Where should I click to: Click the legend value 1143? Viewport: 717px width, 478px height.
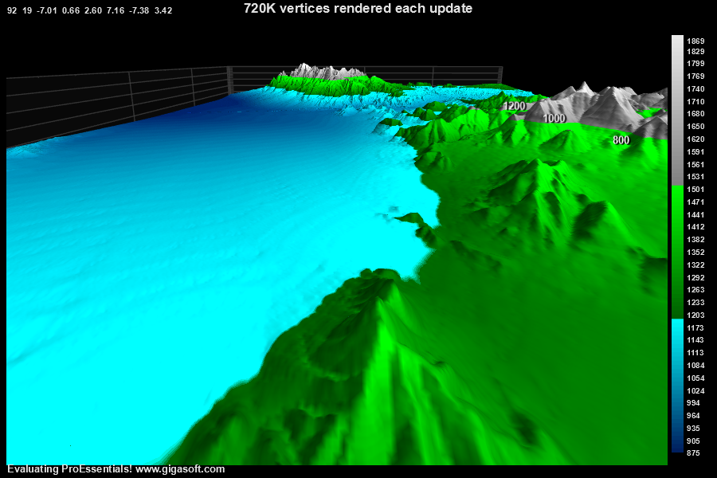[x=695, y=340]
